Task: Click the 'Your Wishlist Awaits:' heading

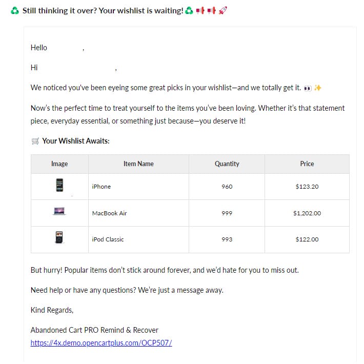Action: pyautogui.click(x=76, y=141)
